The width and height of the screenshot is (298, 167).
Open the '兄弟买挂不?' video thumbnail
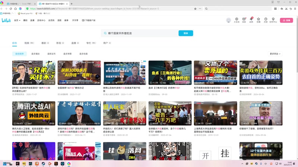pyautogui.click(x=34, y=73)
